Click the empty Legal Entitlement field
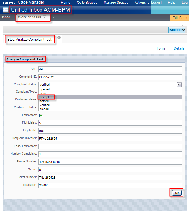Viewport: 189px width, 212px height. 110,146
